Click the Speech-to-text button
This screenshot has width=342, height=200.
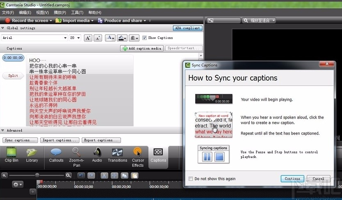pyautogui.click(x=184, y=48)
